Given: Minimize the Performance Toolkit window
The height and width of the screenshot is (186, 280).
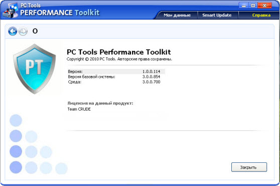Looking at the screenshot, I should click(x=243, y=6).
